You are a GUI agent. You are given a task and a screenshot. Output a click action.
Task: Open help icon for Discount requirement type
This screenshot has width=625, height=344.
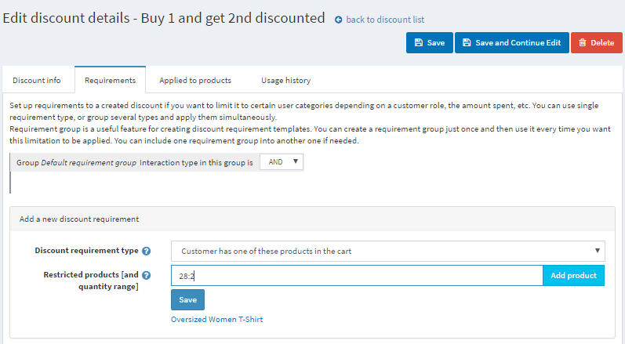tap(147, 252)
